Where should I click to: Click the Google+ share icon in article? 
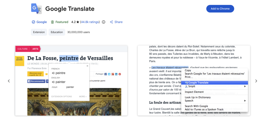(113, 74)
